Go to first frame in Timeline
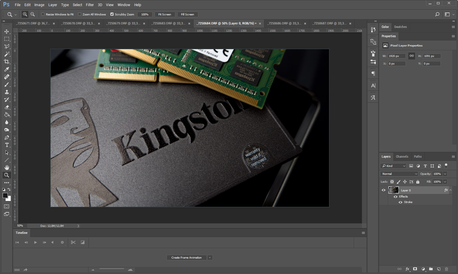The image size is (458, 274). 17,242
